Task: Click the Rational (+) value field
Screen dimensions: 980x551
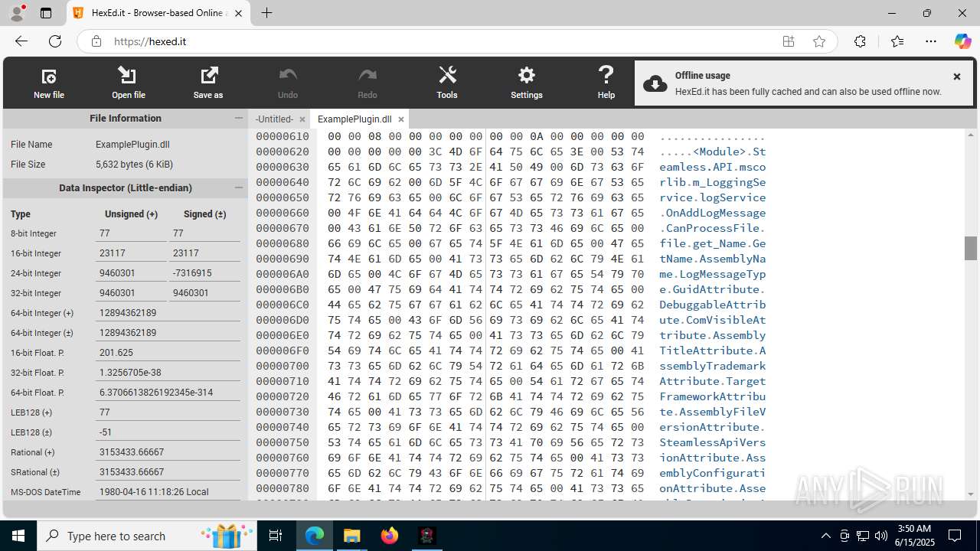Action: [168, 452]
